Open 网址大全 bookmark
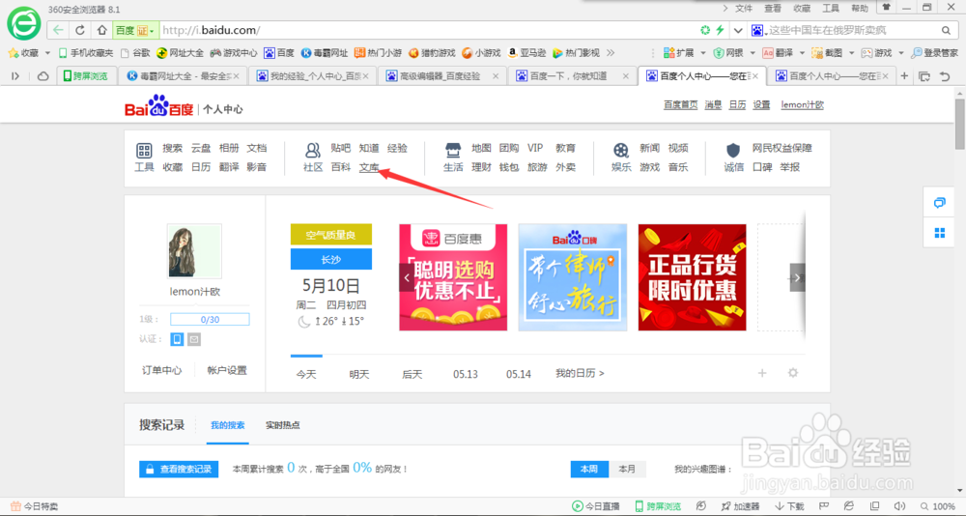The image size is (966, 516). point(180,53)
